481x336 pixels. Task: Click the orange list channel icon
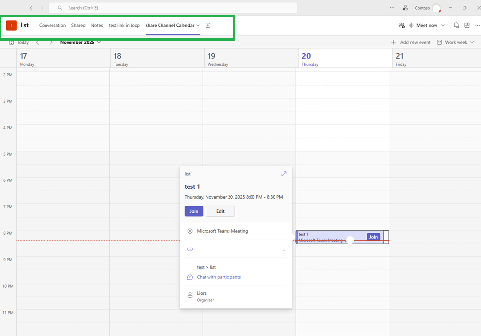pyautogui.click(x=11, y=25)
